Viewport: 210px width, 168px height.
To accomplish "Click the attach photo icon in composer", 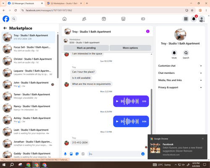I will point(71,154).
